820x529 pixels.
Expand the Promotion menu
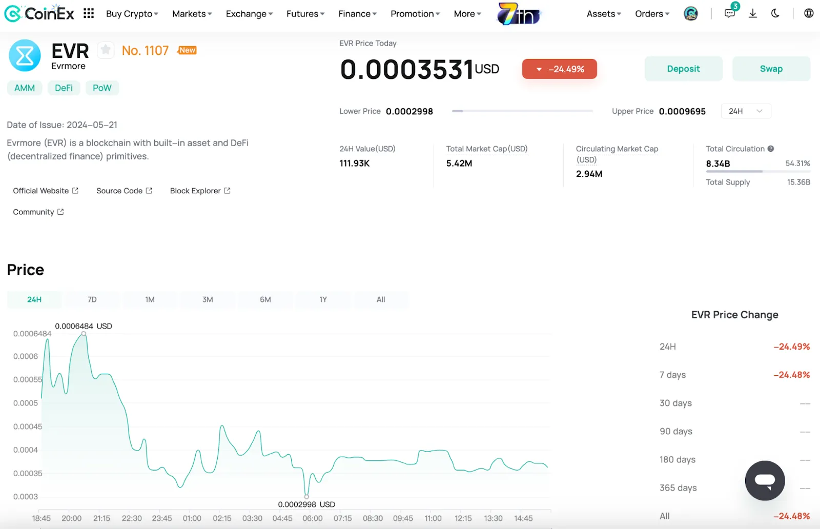pos(415,14)
